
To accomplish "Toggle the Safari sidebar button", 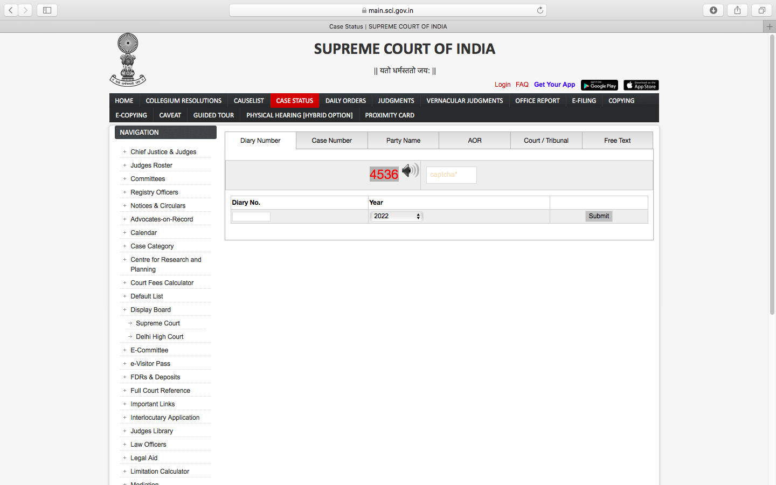I will [x=47, y=10].
